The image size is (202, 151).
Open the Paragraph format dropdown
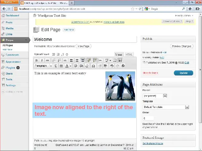click(43, 66)
